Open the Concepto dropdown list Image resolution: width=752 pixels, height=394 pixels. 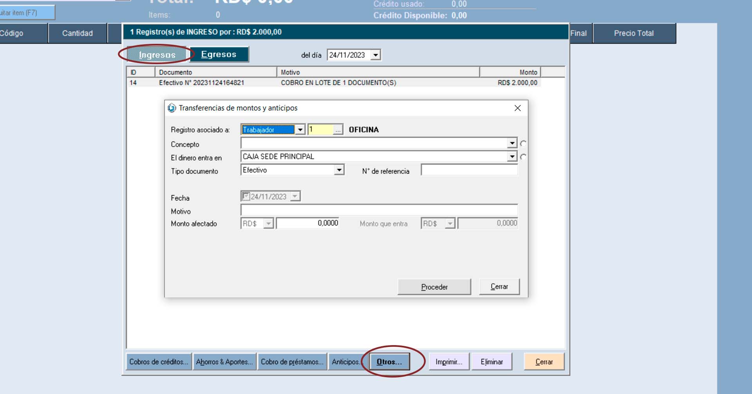point(512,143)
